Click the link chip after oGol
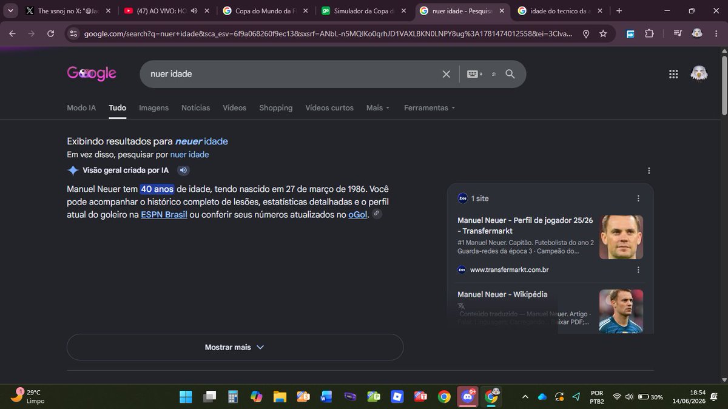728x409 pixels. tap(377, 214)
